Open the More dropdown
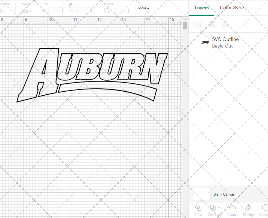This screenshot has height=218, width=268. pyautogui.click(x=144, y=8)
